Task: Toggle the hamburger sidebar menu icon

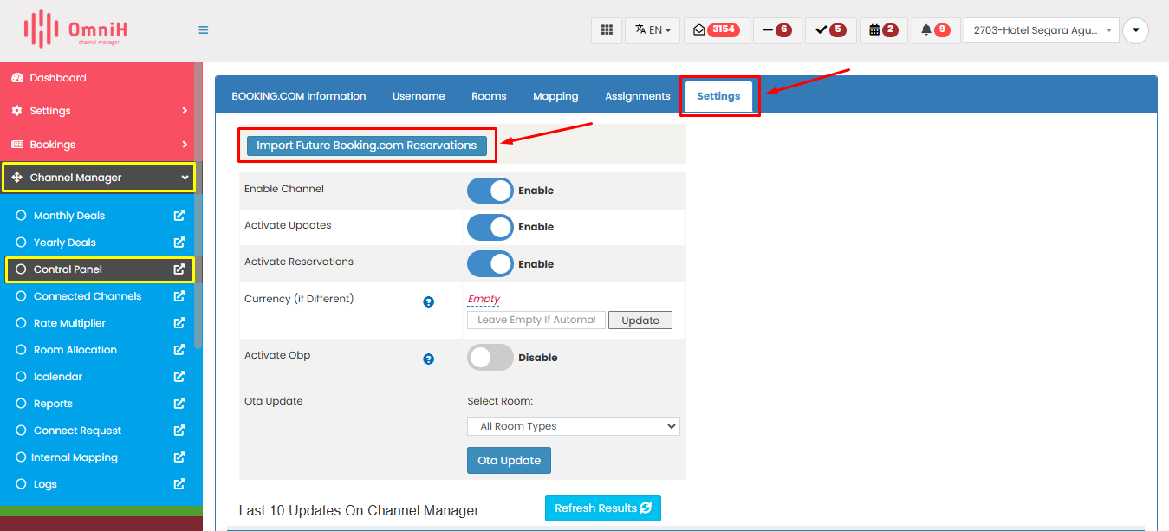Action: [204, 29]
